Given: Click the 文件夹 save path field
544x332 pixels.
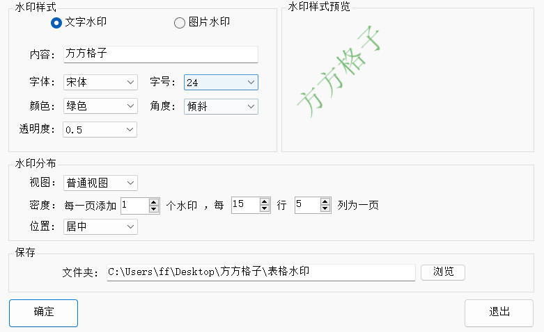Looking at the screenshot, I should 261,272.
